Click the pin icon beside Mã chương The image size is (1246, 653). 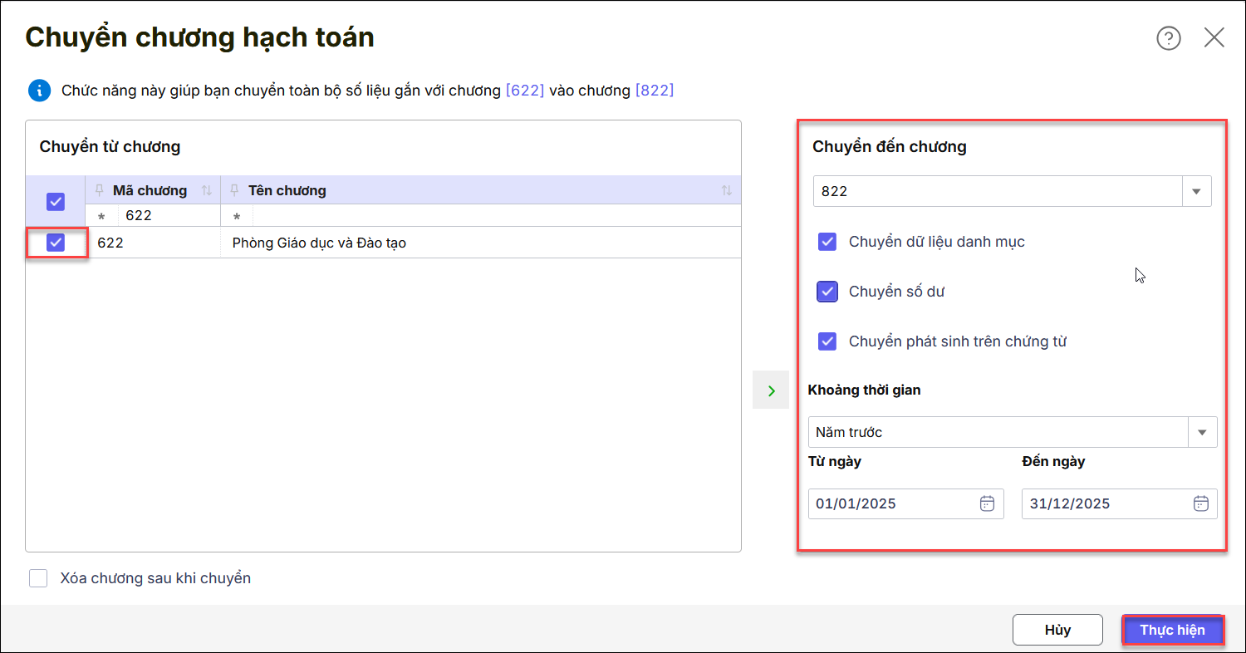[101, 190]
